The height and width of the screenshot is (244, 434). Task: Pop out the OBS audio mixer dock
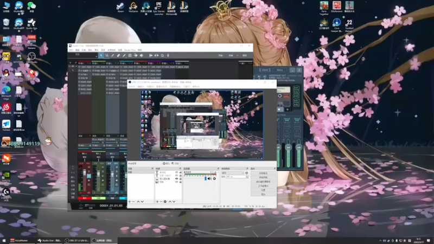(218, 169)
